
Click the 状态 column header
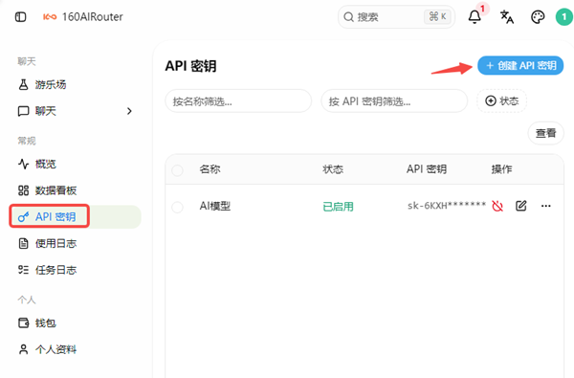click(333, 169)
